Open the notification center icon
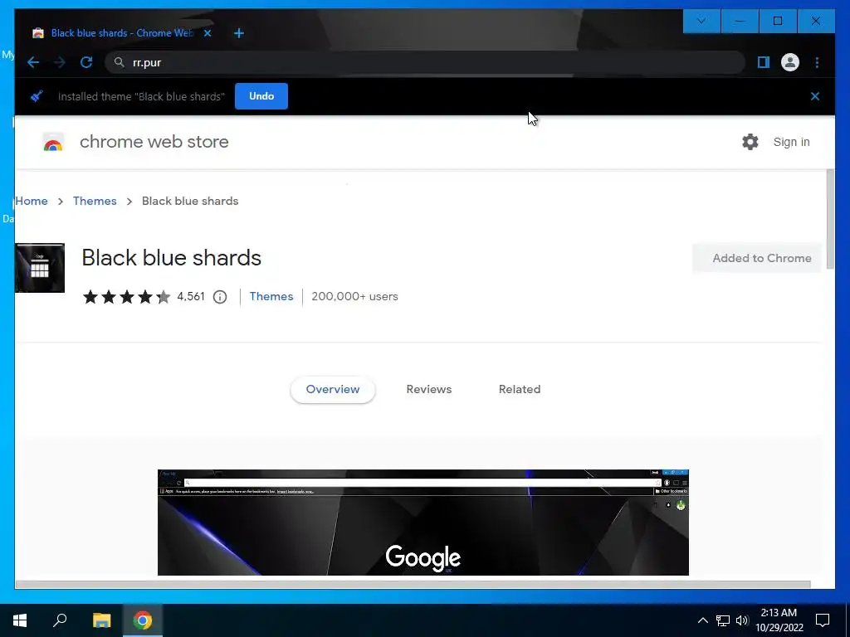 pos(823,620)
